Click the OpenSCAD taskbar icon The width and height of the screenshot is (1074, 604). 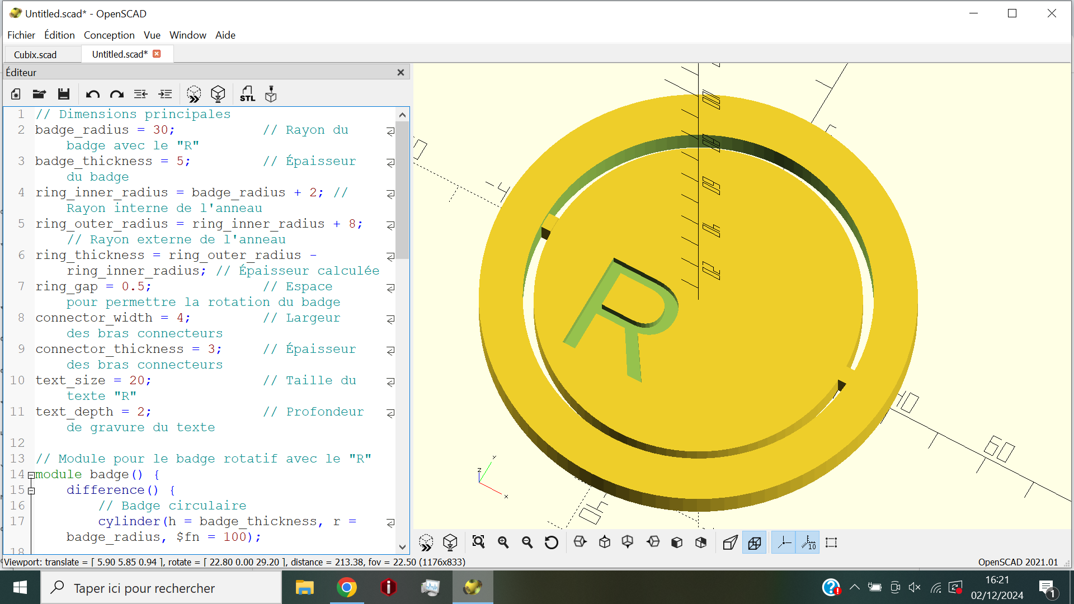tap(473, 588)
